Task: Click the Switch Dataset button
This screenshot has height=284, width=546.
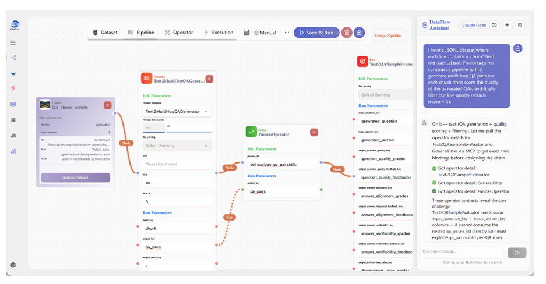Action: [76, 177]
